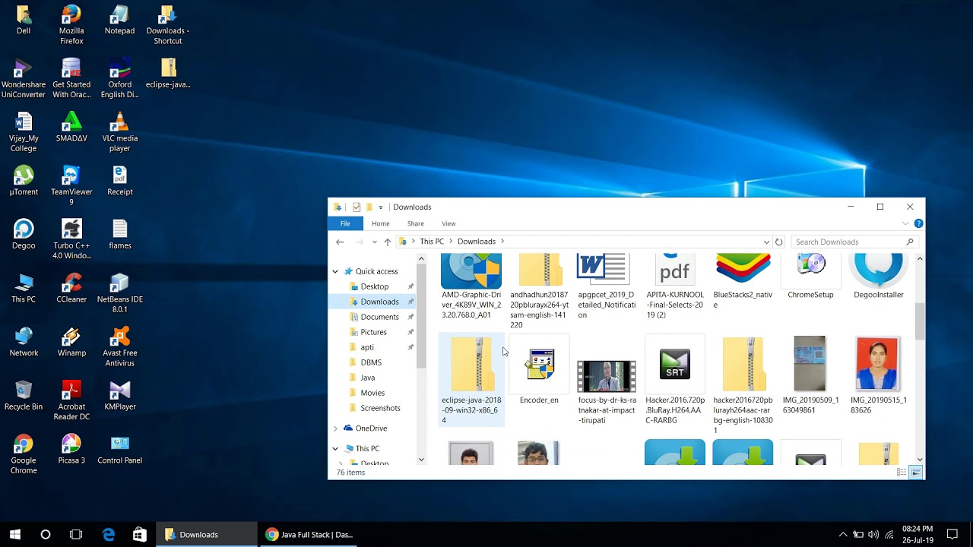Click the Downloads taskbar button
Screen dimensions: 973x547
[206, 535]
